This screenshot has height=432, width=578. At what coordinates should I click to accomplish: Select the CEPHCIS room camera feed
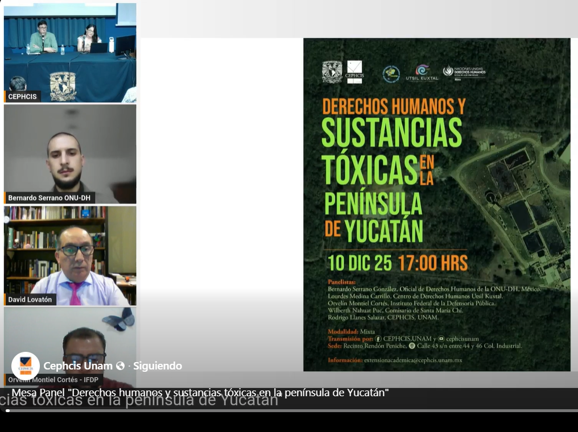tap(70, 52)
